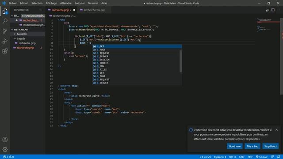This screenshot has height=159, width=283.
Task: Open Explorer panel more actions ellipsis
Action: click(x=40, y=10)
